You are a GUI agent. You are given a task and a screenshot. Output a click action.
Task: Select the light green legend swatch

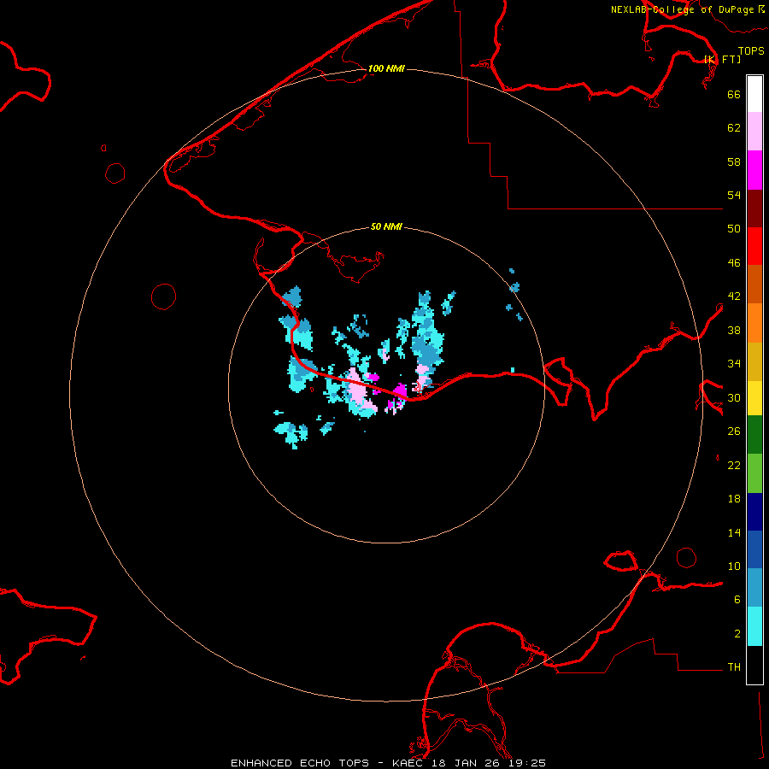coord(754,473)
